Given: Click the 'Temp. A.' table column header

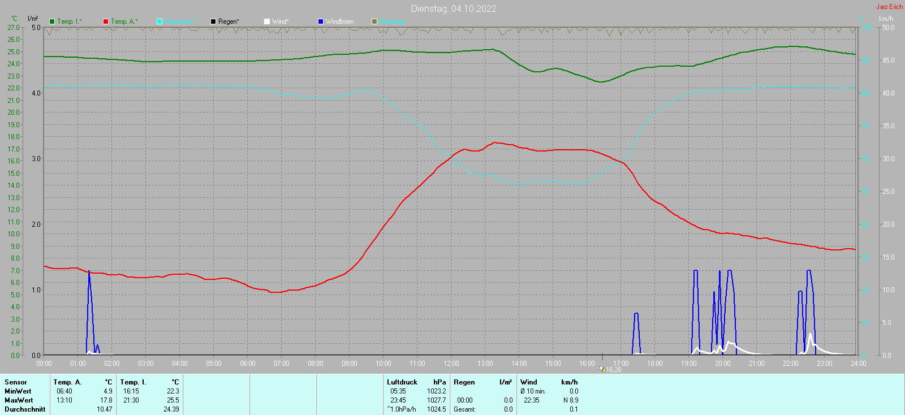Looking at the screenshot, I should click(x=68, y=382).
